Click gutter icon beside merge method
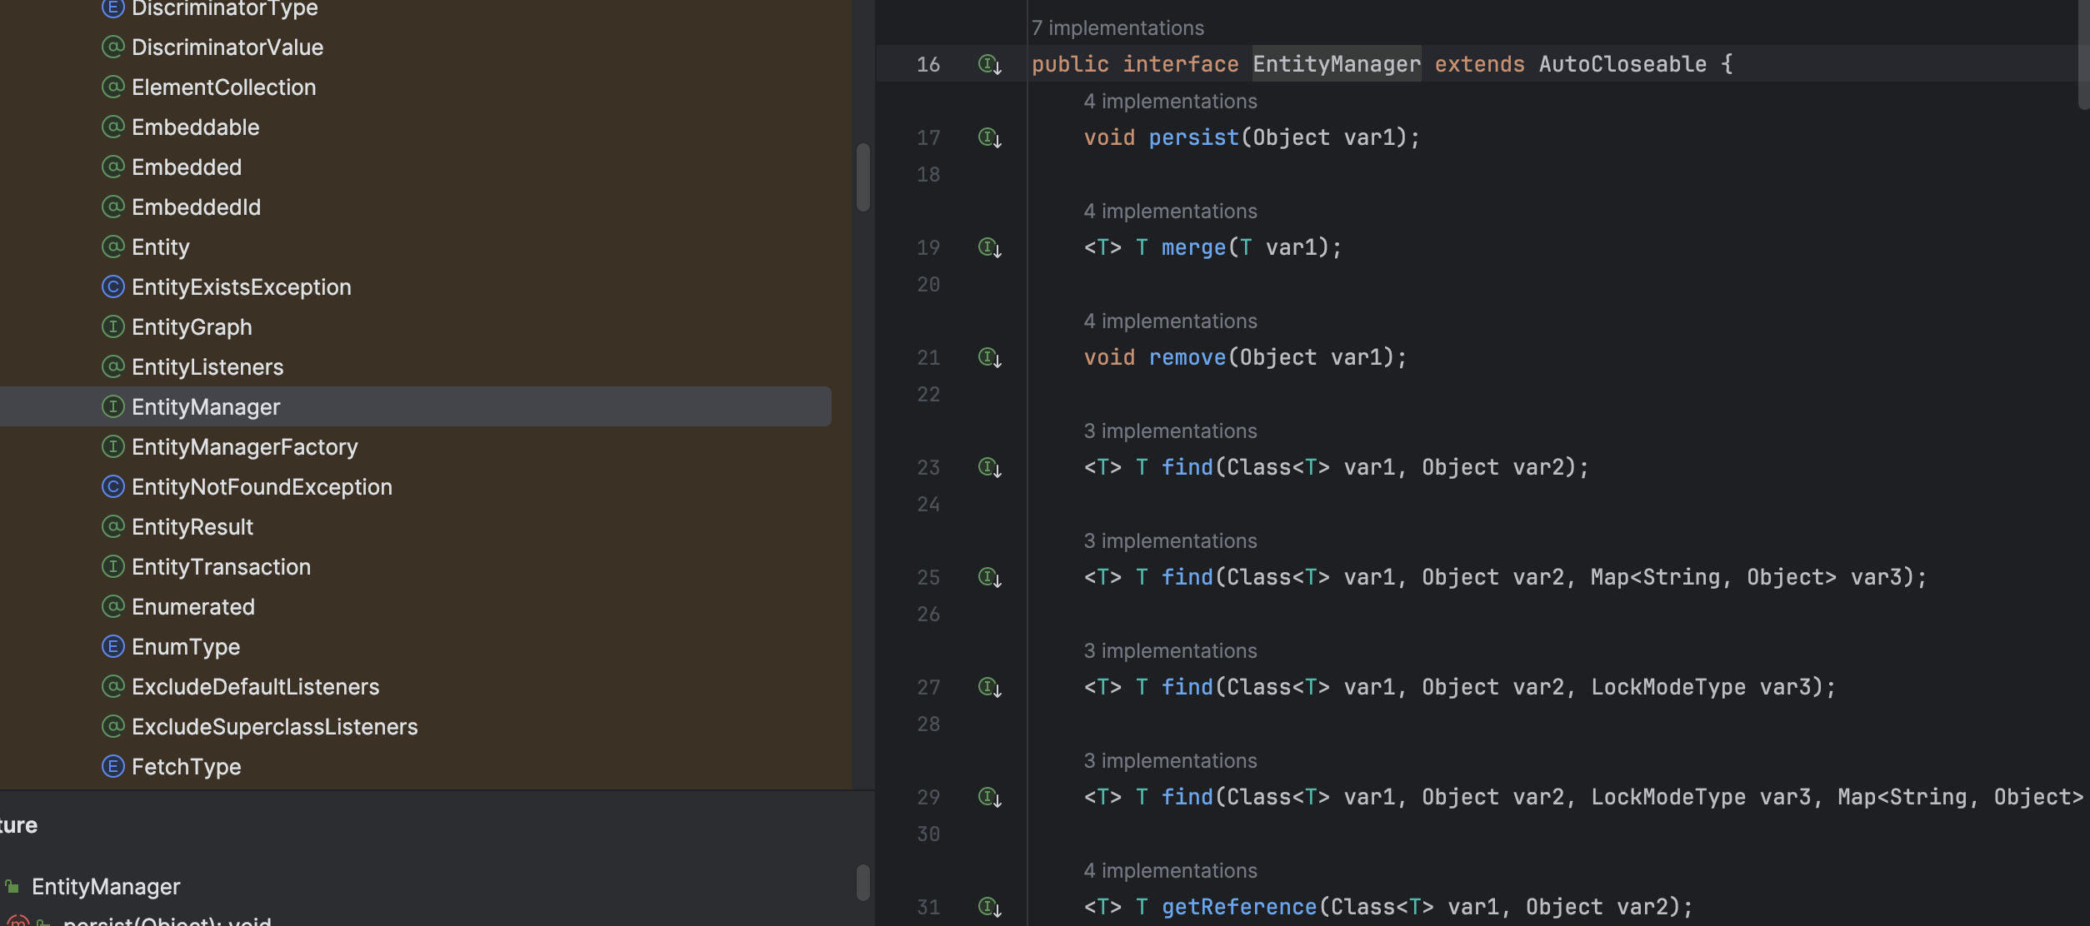This screenshot has width=2090, height=926. tap(989, 247)
